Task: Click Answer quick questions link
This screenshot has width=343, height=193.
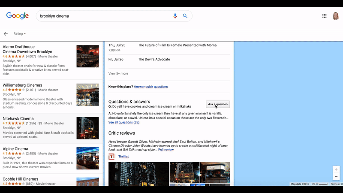Action: 151,87
